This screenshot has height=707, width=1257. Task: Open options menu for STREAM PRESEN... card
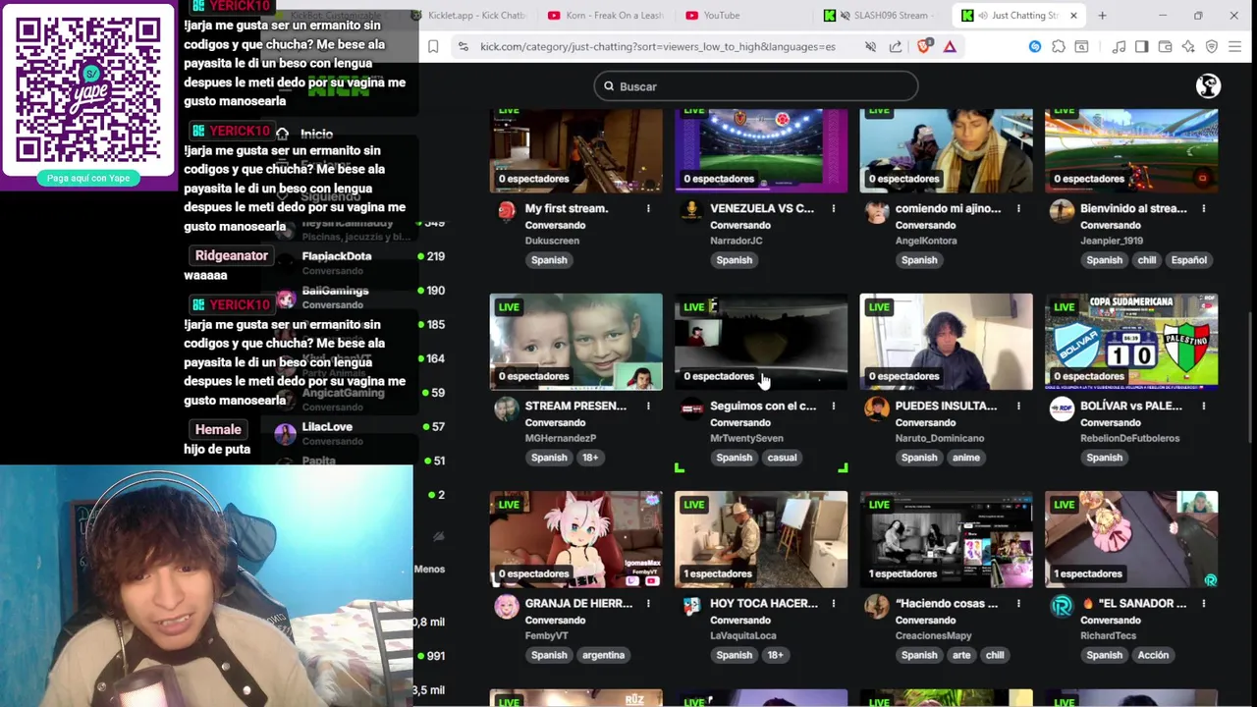click(x=648, y=406)
